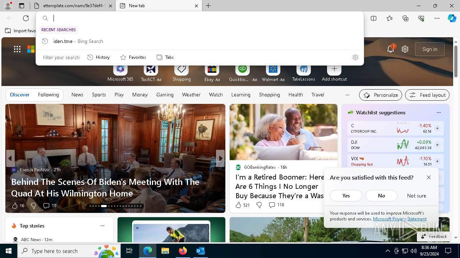Select recent search iden.tme
This screenshot has height=258, width=460.
199,41
